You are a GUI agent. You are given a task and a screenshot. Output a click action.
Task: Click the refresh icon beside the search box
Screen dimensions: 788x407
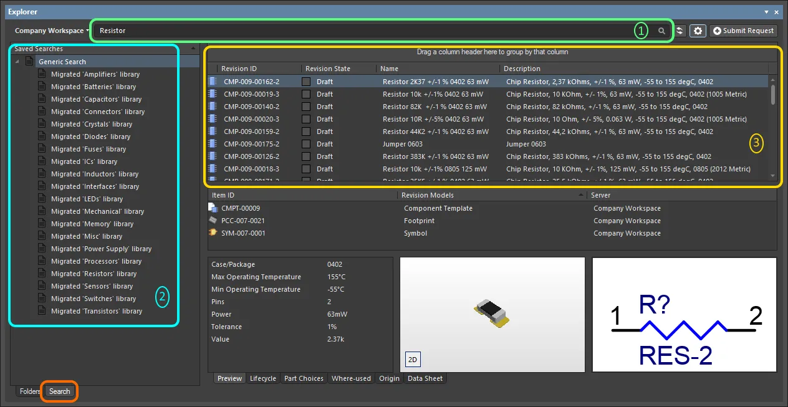click(x=680, y=31)
